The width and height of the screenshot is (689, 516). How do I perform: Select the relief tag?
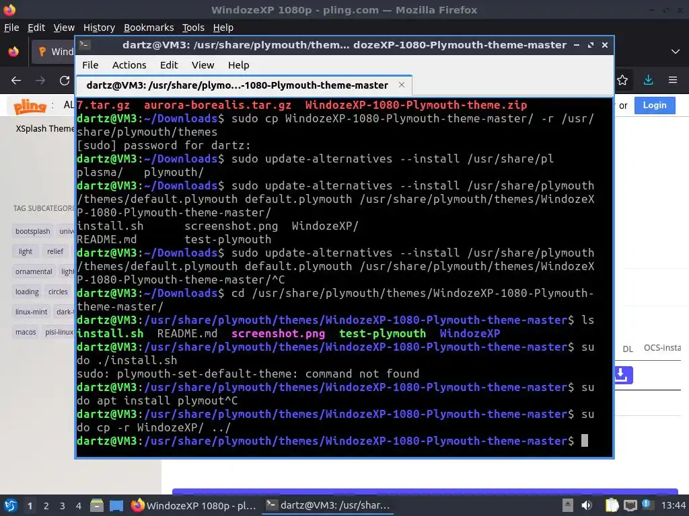click(x=55, y=251)
